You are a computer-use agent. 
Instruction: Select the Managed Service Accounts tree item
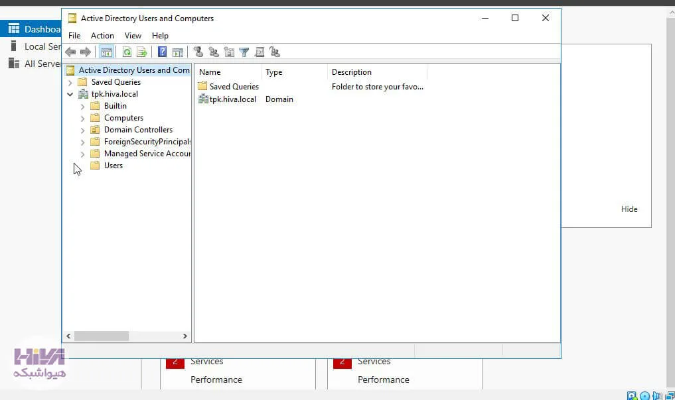coord(147,154)
